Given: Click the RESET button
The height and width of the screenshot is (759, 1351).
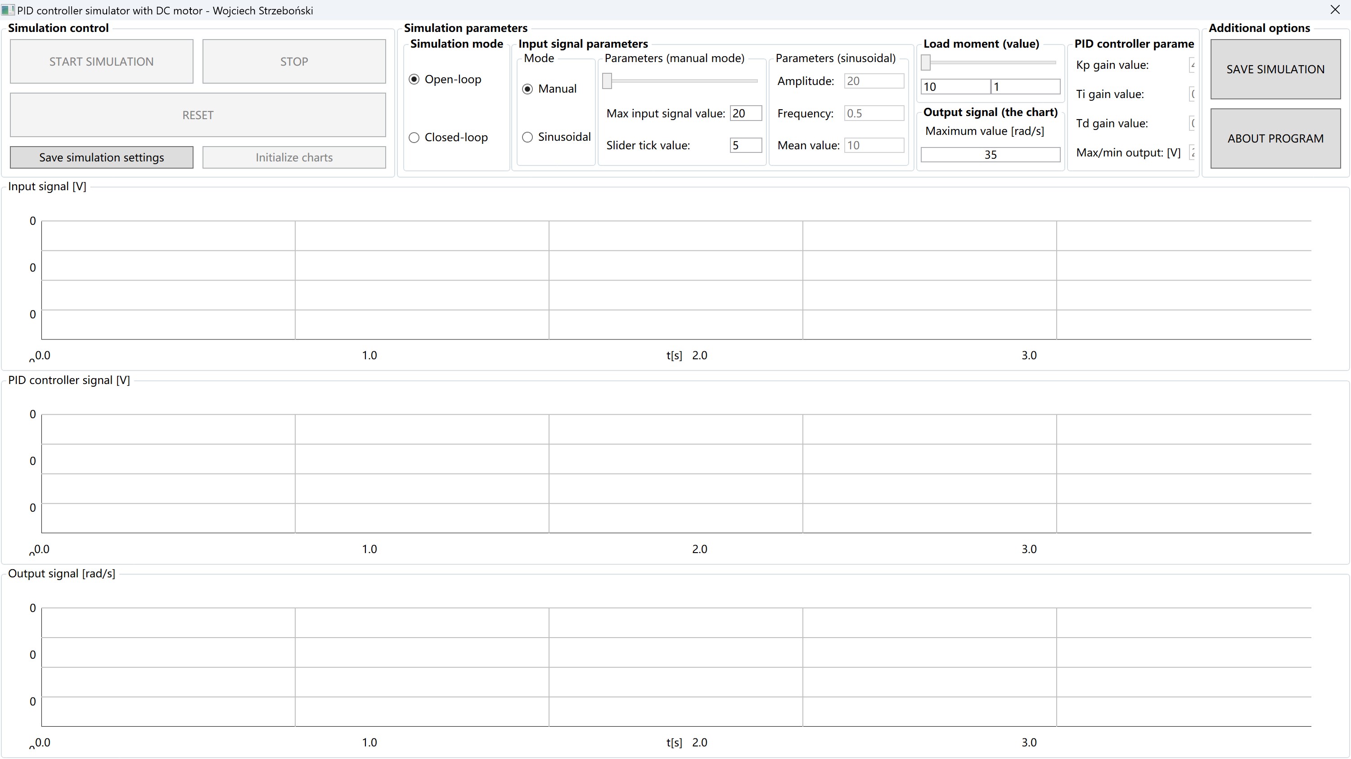Looking at the screenshot, I should tap(198, 115).
